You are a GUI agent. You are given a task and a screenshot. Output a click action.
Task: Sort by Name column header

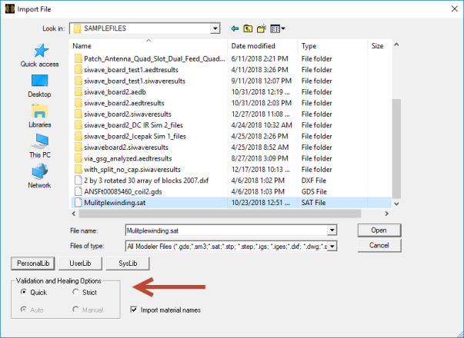coord(149,46)
